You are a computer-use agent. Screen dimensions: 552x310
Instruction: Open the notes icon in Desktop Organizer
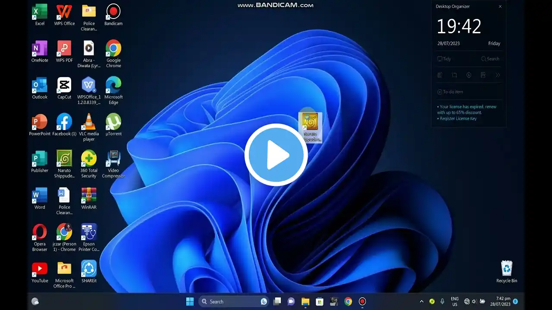tap(440, 75)
